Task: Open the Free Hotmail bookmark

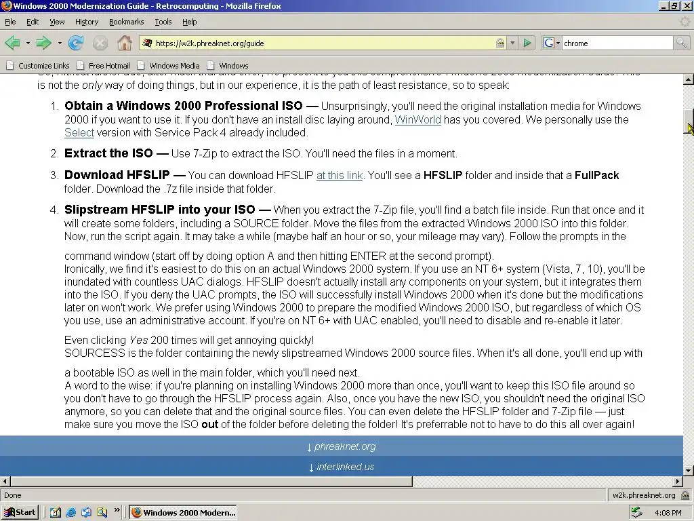Action: click(x=104, y=66)
